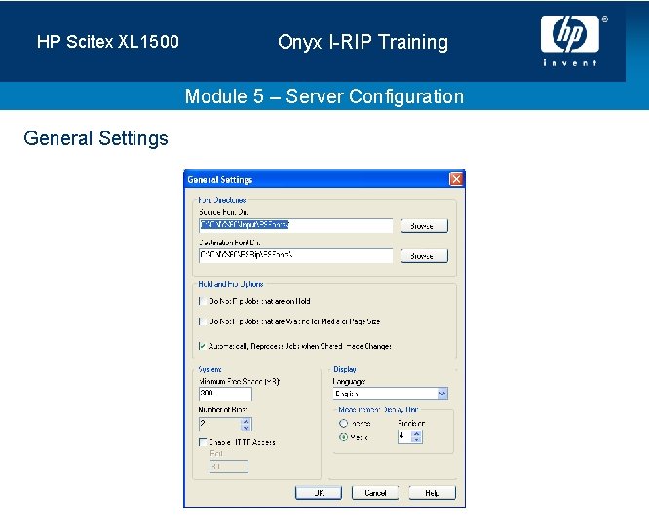Uncheck Automatically Reprocess Jobs checkbox
This screenshot has width=649, height=525.
pos(203,346)
